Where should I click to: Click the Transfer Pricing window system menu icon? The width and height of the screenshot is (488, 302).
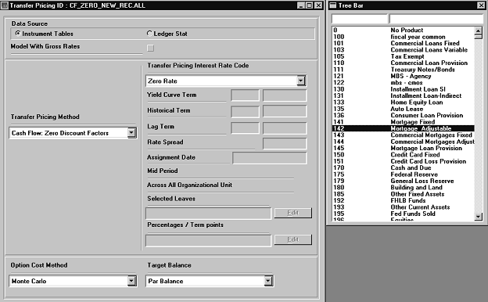5,5
